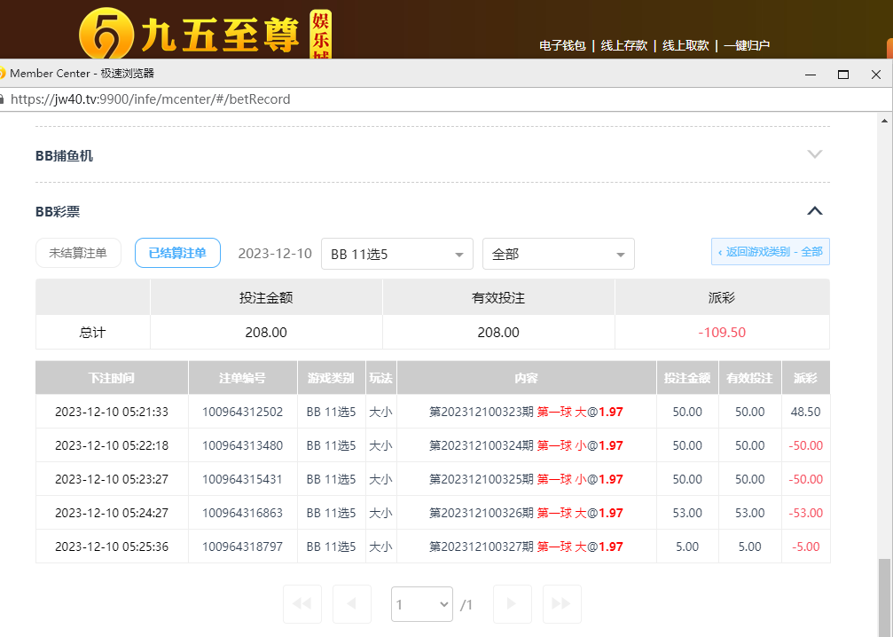The image size is (893, 637).
Task: Maximize the Member Center window
Action: point(843,74)
